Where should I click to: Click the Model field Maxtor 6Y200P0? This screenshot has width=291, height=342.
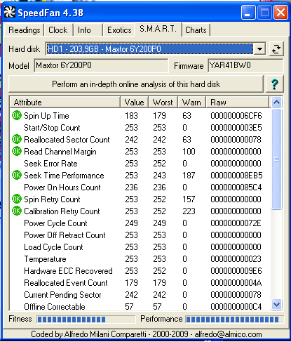[x=101, y=65]
